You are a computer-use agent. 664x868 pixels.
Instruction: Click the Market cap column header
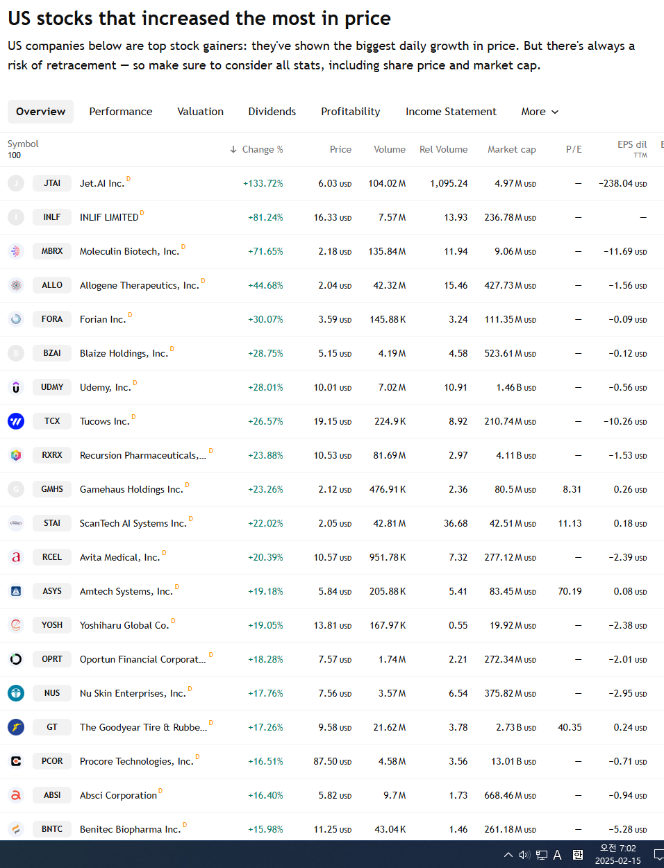click(x=512, y=149)
